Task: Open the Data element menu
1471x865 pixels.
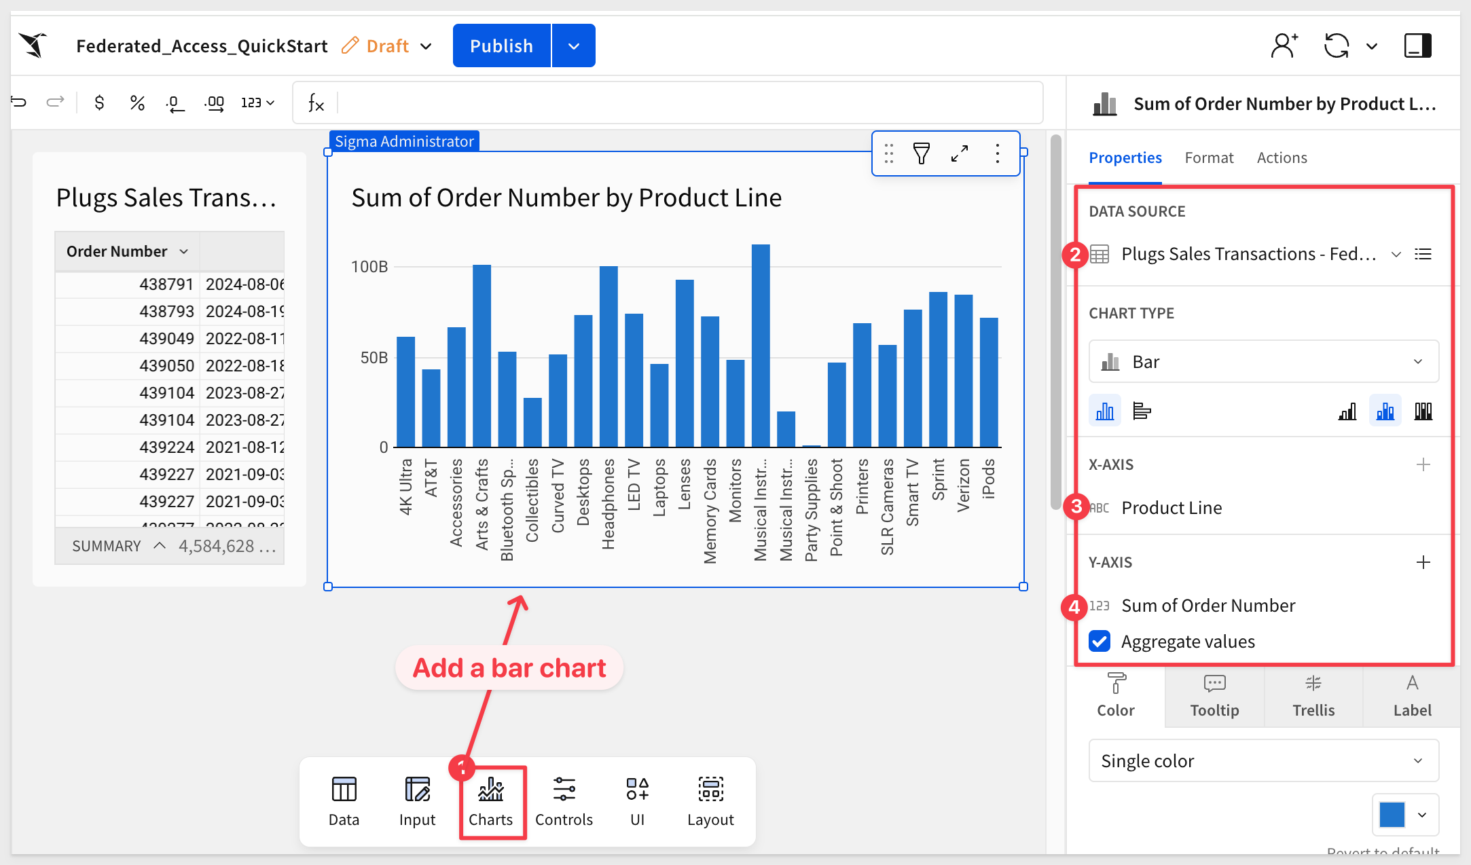Action: pyautogui.click(x=344, y=802)
